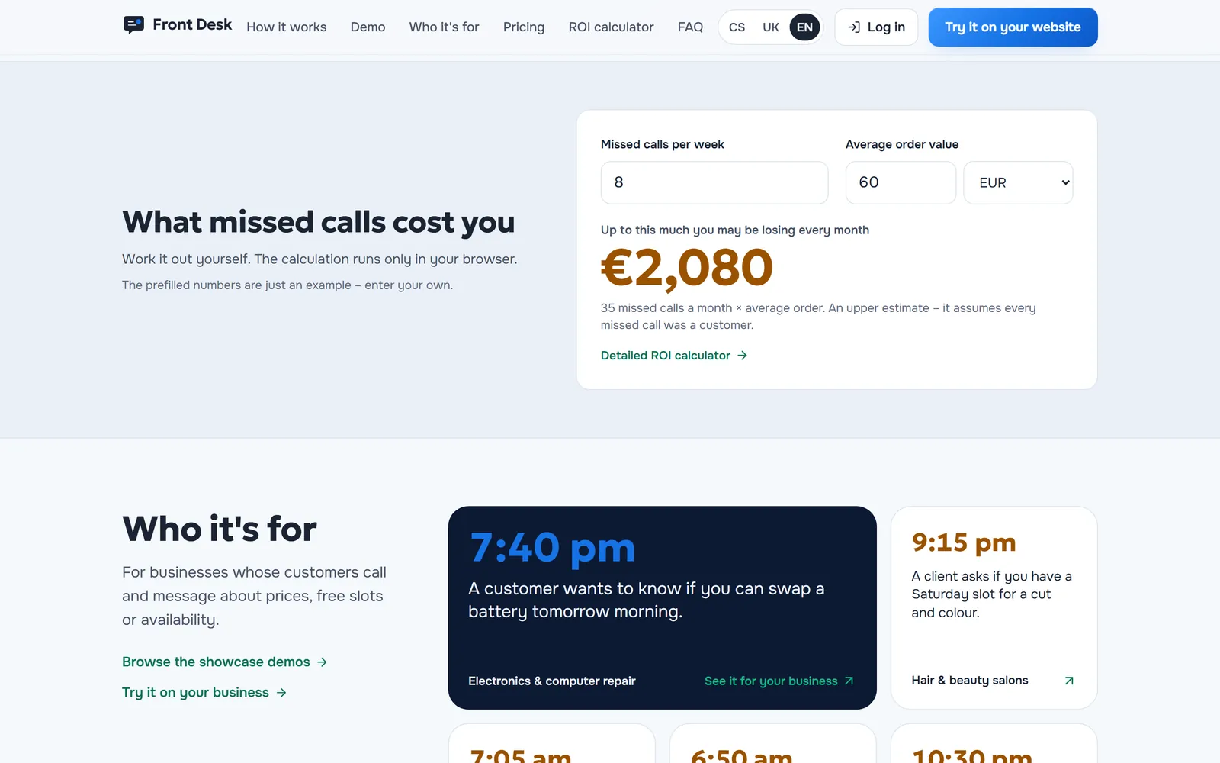Click See it for your business link
Viewport: 1220px width, 763px height.
779,681
